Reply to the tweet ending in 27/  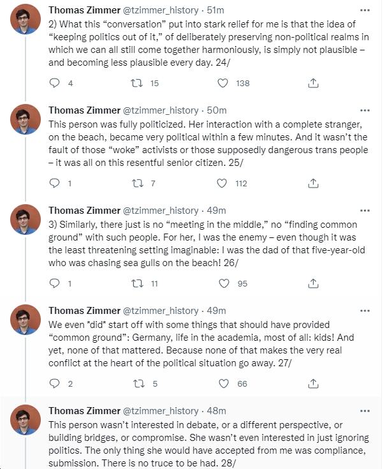point(54,383)
